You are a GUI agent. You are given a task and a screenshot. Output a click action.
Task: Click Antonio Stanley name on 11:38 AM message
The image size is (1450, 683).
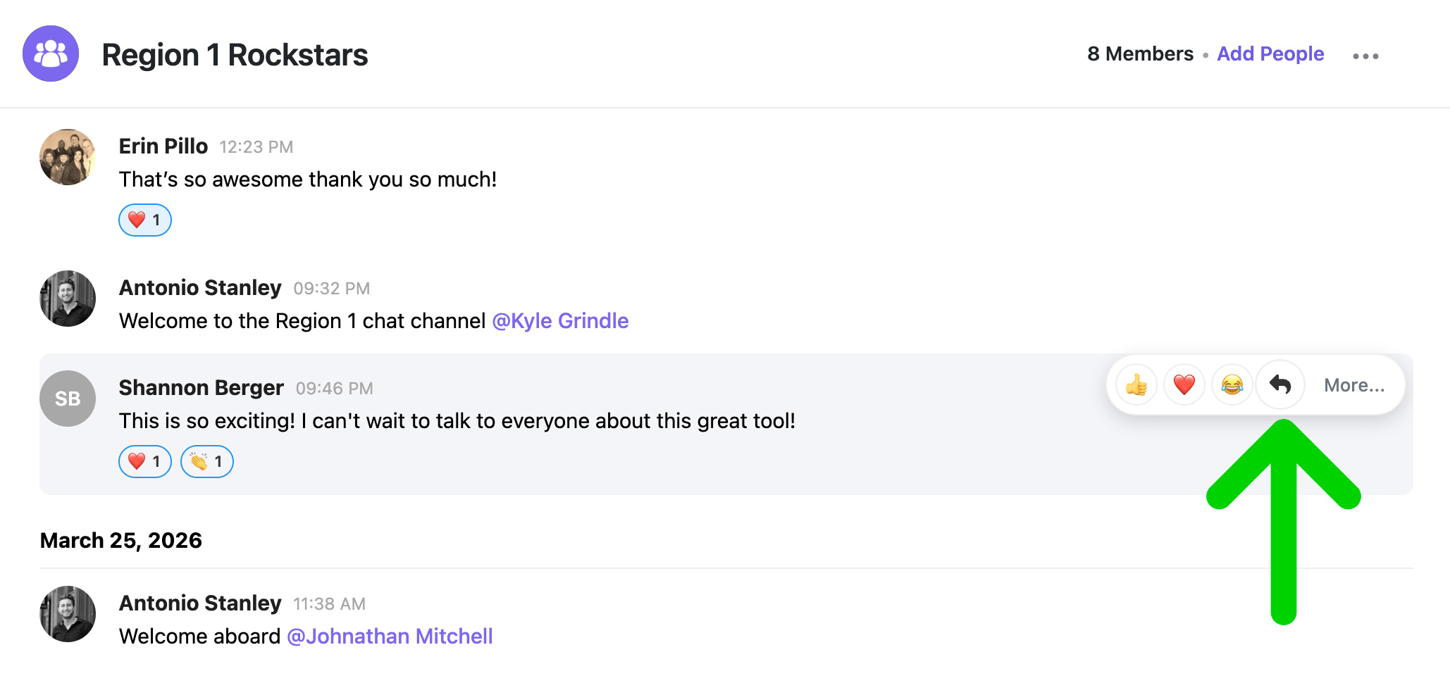pos(200,603)
